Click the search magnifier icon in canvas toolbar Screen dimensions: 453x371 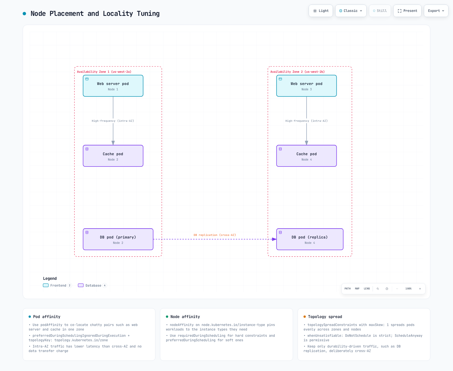[x=378, y=289]
